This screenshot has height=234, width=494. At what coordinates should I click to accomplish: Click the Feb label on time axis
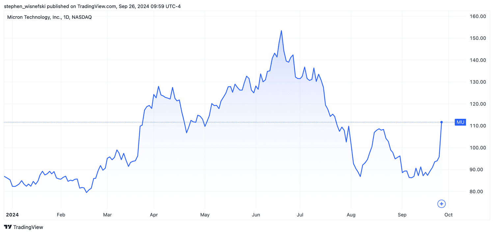61,215
